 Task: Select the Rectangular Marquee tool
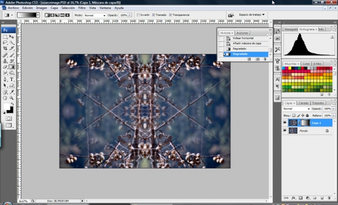[5, 37]
